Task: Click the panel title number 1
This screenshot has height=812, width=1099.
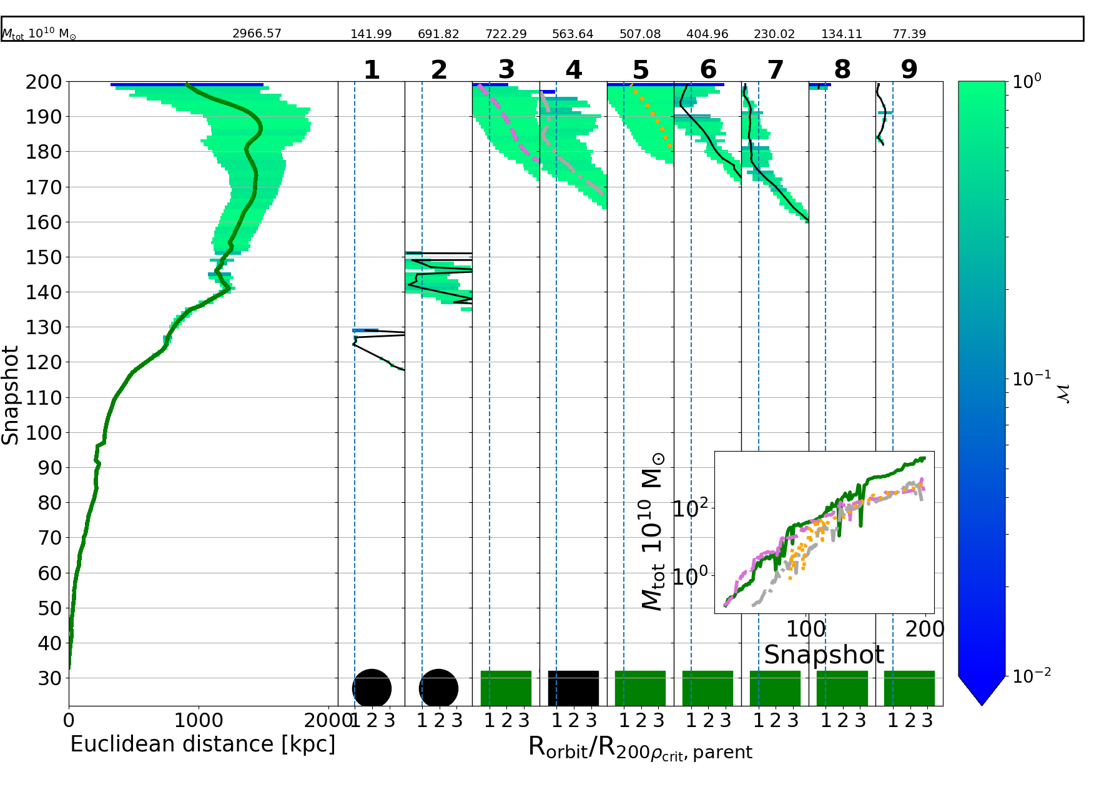Action: [x=372, y=69]
